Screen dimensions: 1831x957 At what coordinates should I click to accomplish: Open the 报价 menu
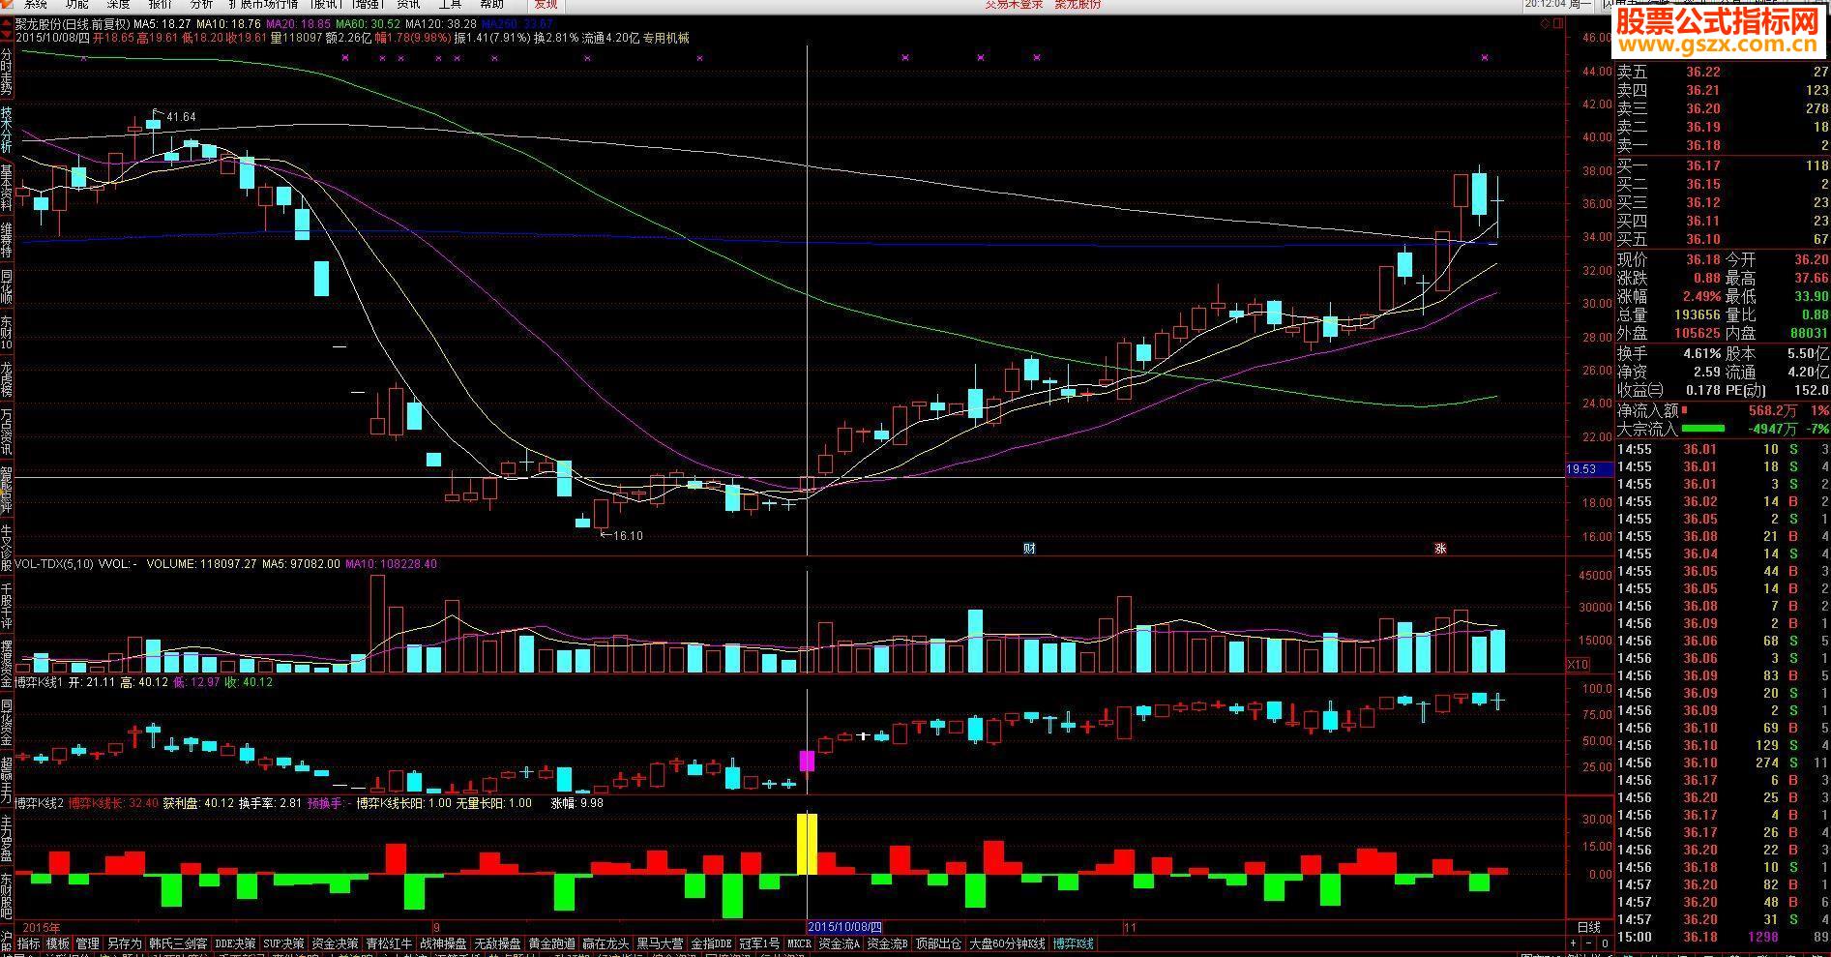[160, 5]
